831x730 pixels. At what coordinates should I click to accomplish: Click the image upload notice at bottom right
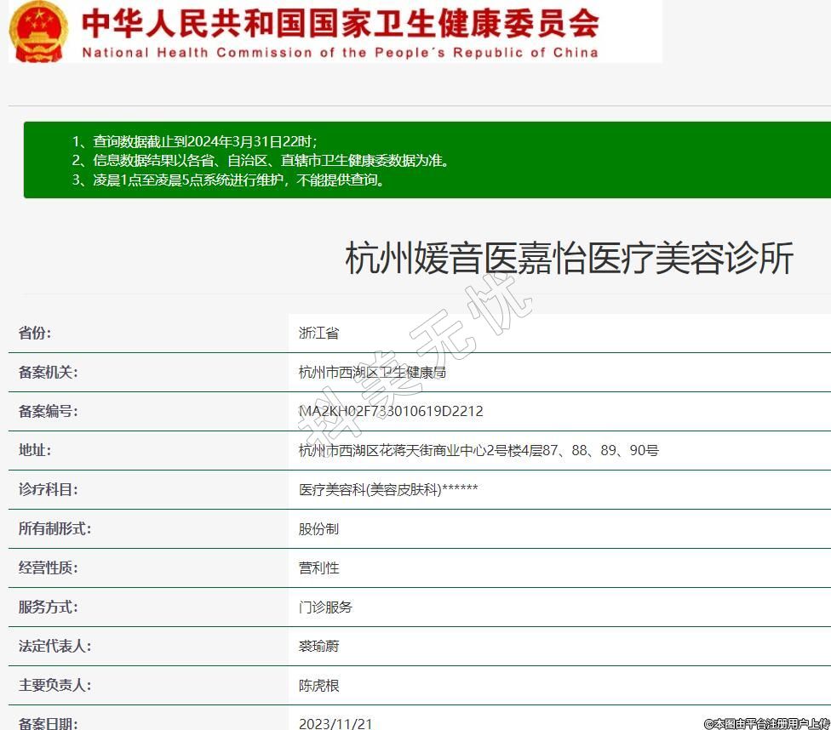coord(766,723)
